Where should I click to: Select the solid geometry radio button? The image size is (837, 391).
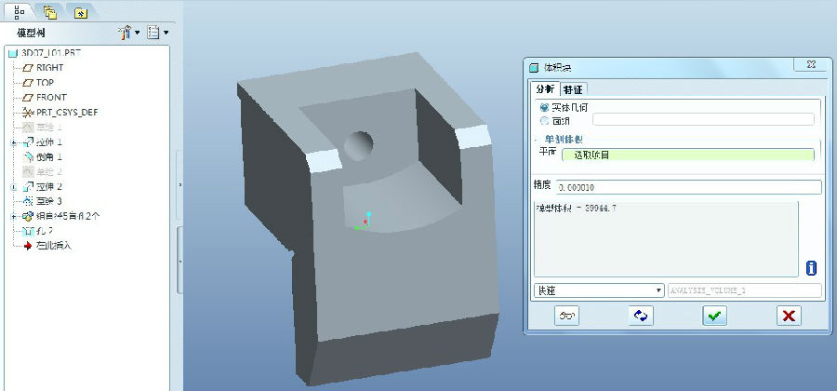[x=544, y=107]
